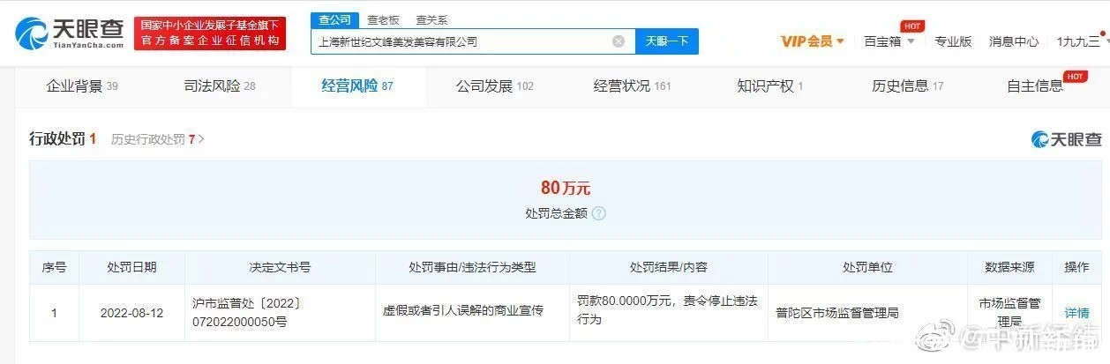Open the VIP会员 dropdown
1110x364 pixels.
[813, 41]
